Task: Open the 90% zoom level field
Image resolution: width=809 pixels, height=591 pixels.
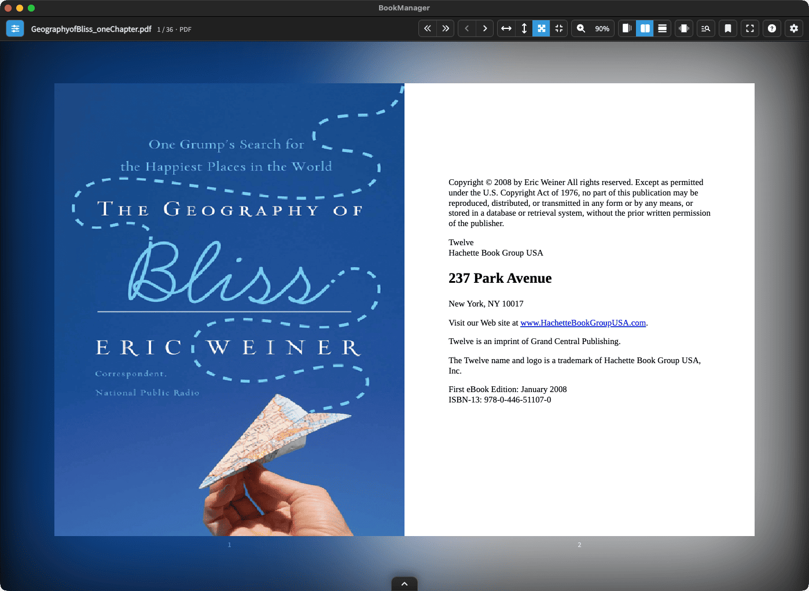Action: [602, 28]
